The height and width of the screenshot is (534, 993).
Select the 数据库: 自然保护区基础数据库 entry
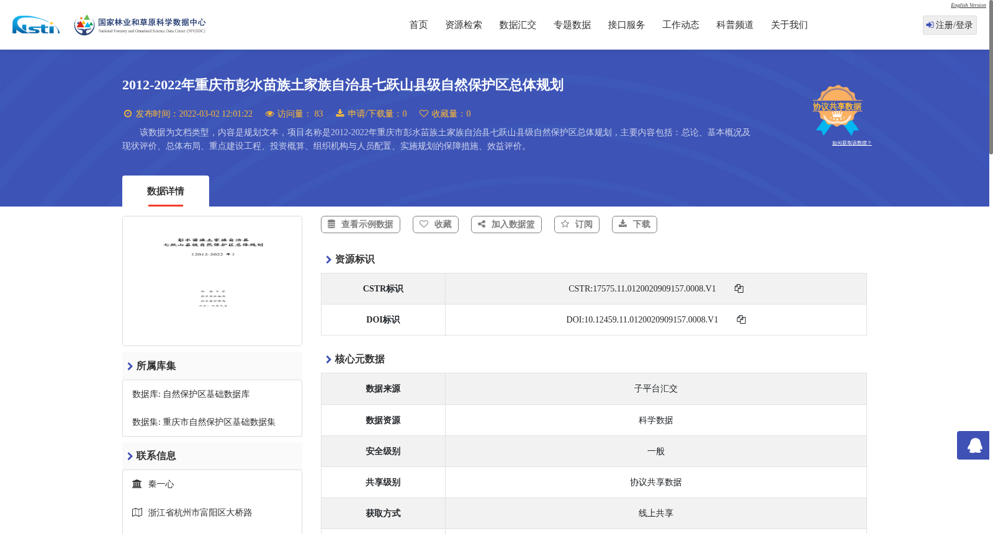click(191, 394)
